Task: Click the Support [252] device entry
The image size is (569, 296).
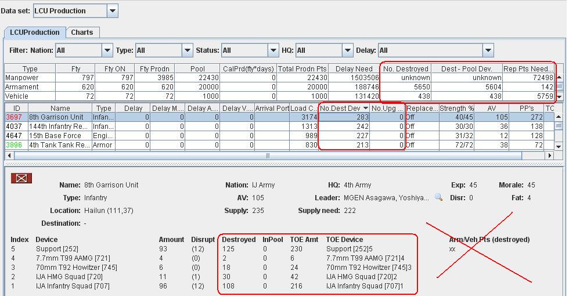Action: tap(57, 249)
